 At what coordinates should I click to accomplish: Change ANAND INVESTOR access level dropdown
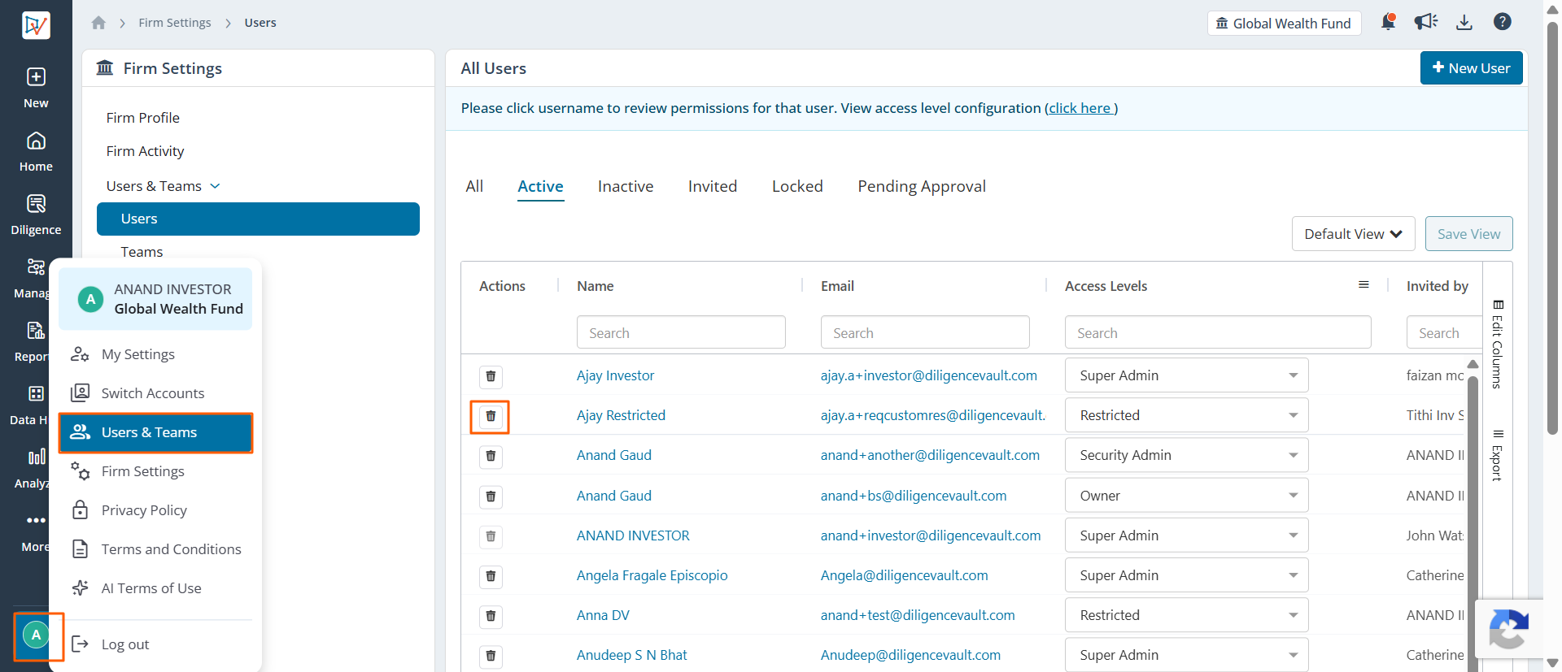point(1186,535)
